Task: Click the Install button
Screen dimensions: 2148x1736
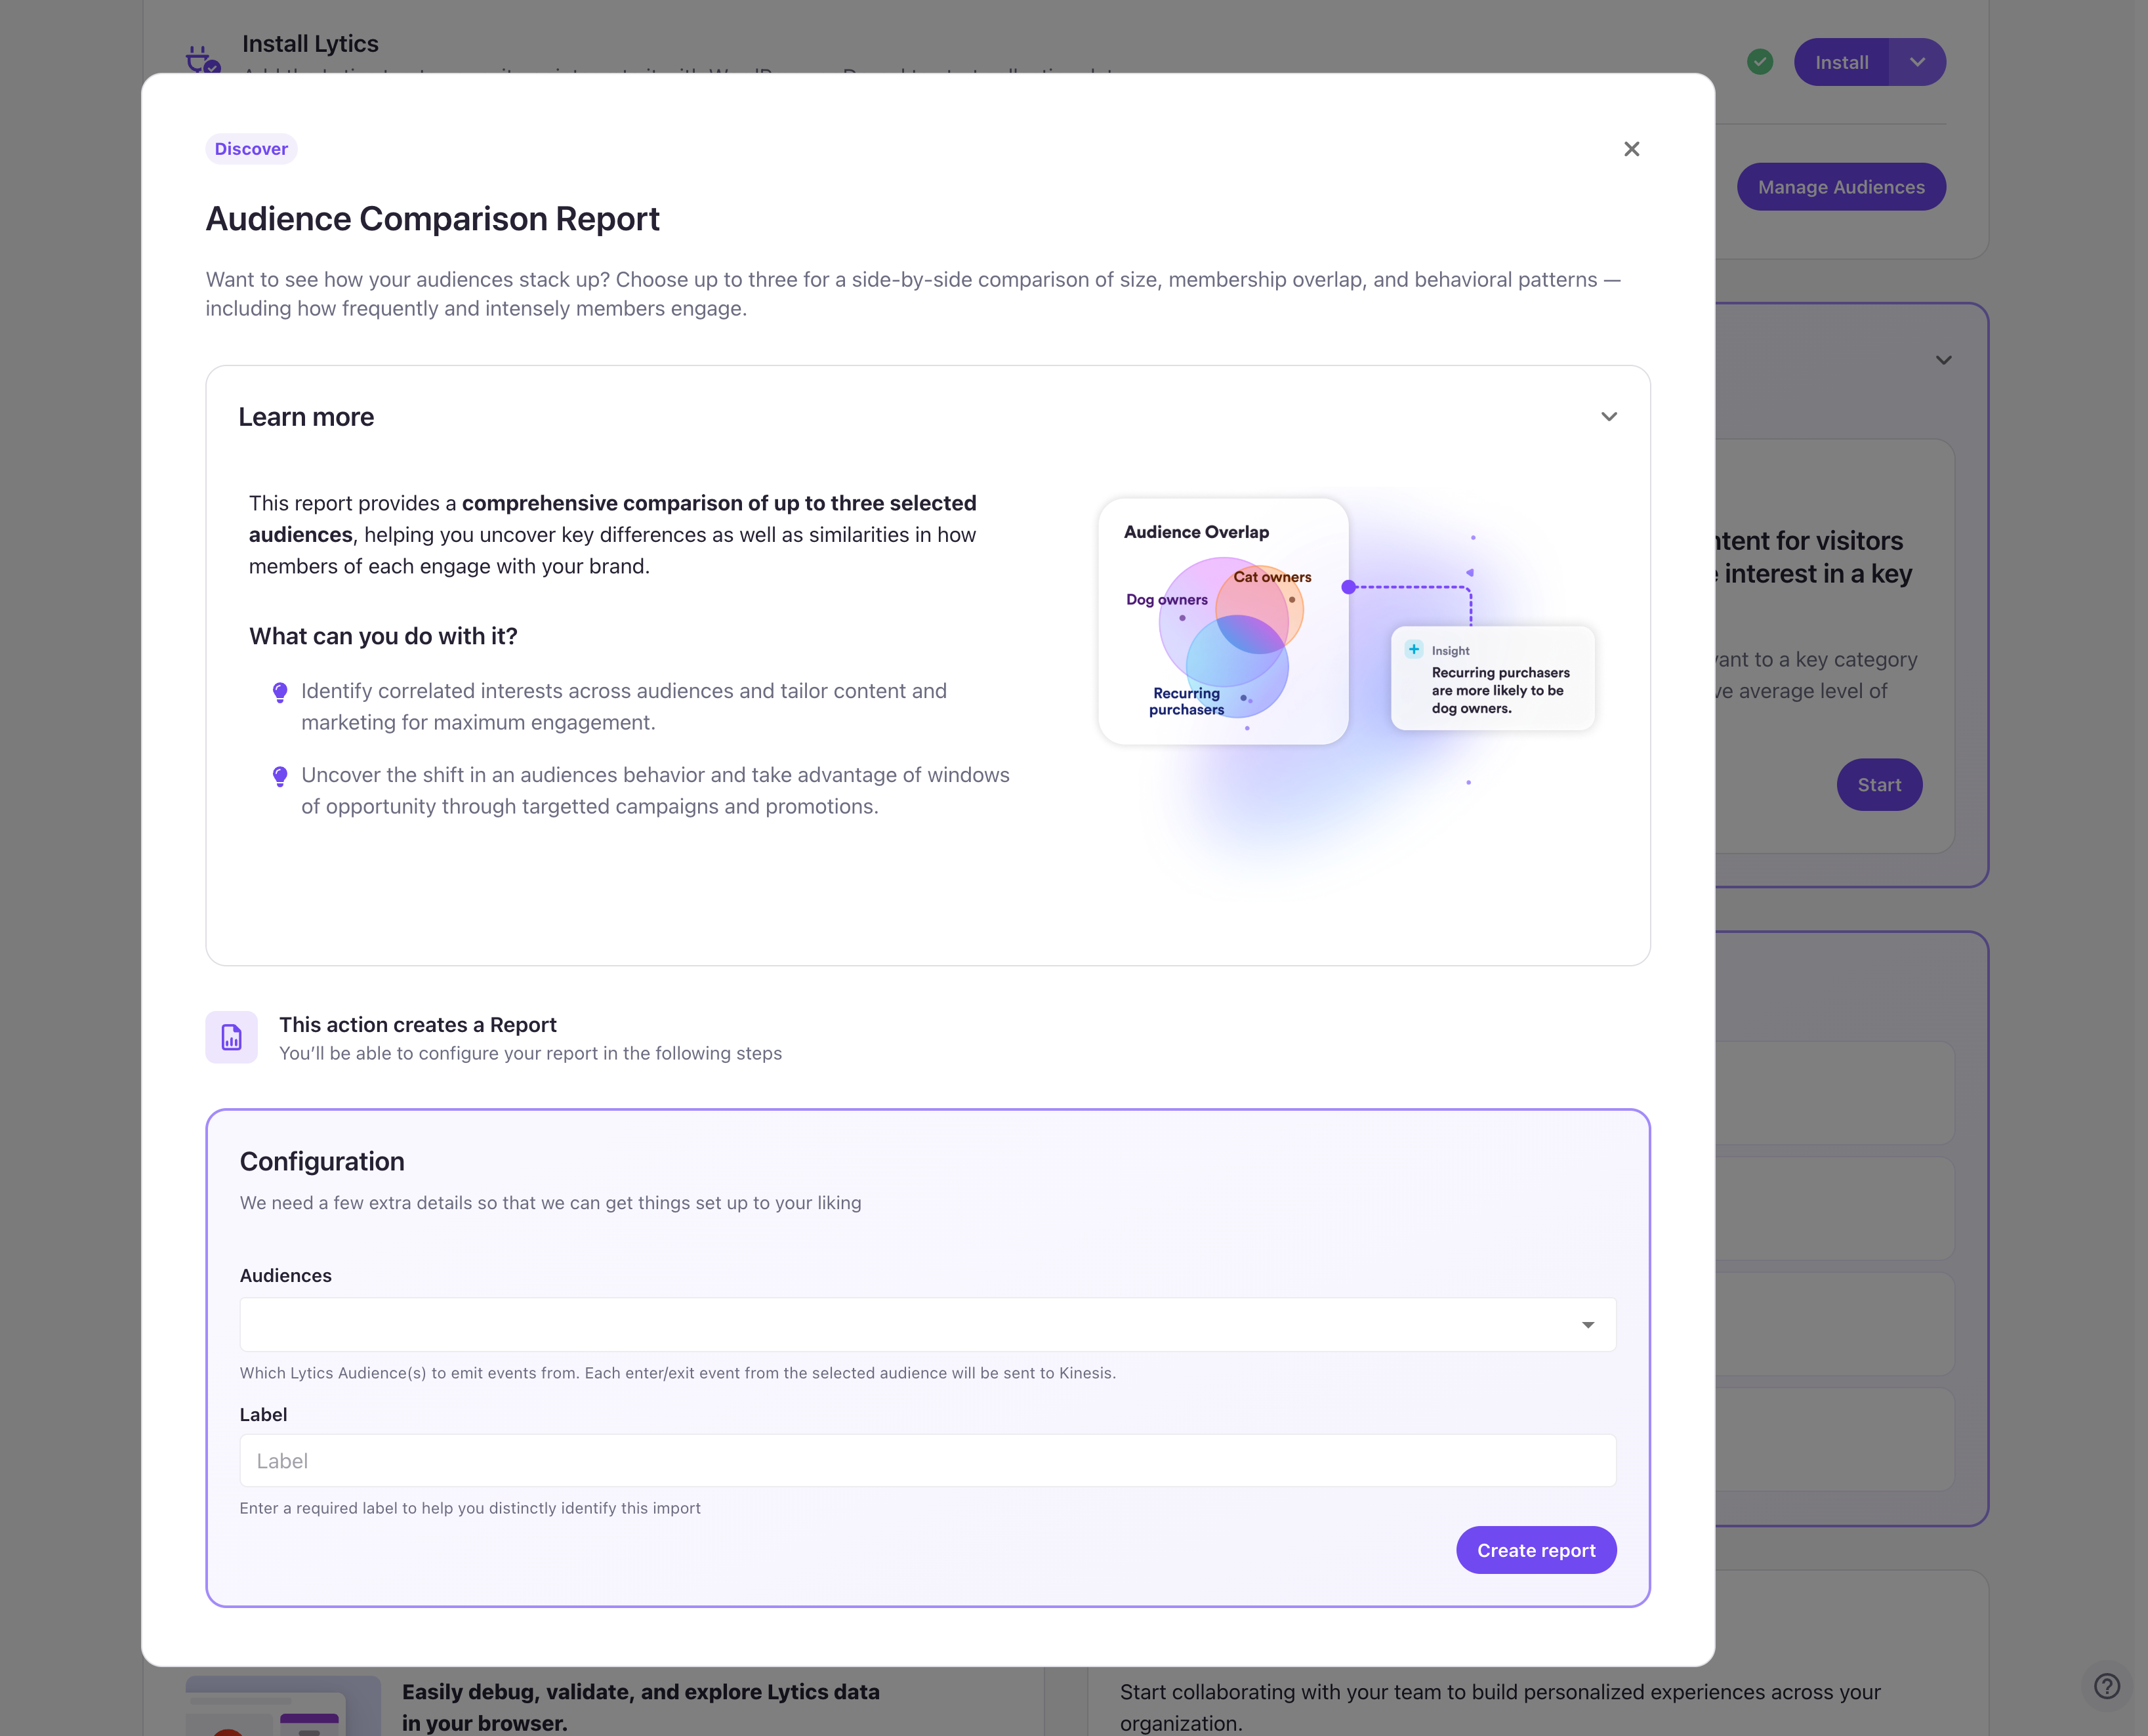Action: [1841, 62]
